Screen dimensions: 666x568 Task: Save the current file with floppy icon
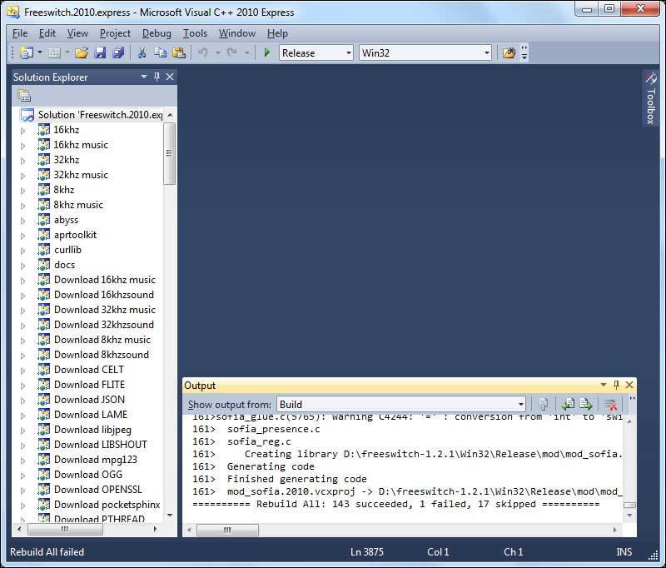coord(100,52)
